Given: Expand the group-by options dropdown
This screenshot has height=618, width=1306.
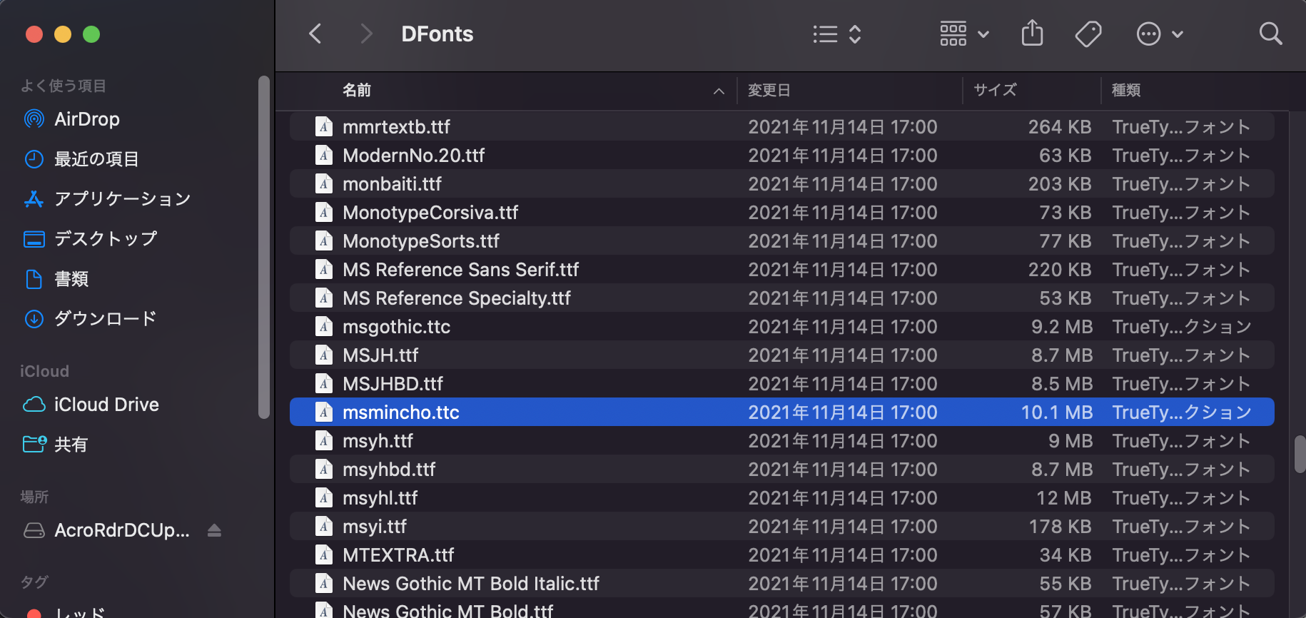Looking at the screenshot, I should pos(964,34).
